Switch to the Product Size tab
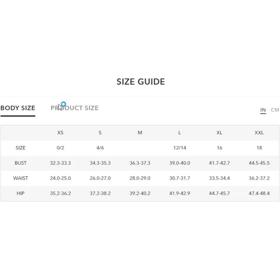 click(75, 108)
